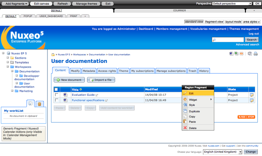
Task: Expand the Marketing tree node
Action: point(12,91)
